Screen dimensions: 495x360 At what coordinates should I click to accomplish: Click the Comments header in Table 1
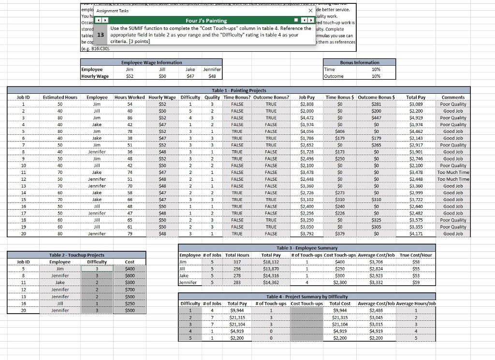[x=453, y=97]
